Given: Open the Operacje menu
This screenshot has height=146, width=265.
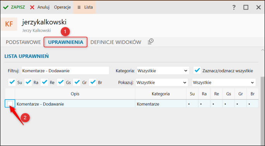Looking at the screenshot, I should tap(62, 7).
